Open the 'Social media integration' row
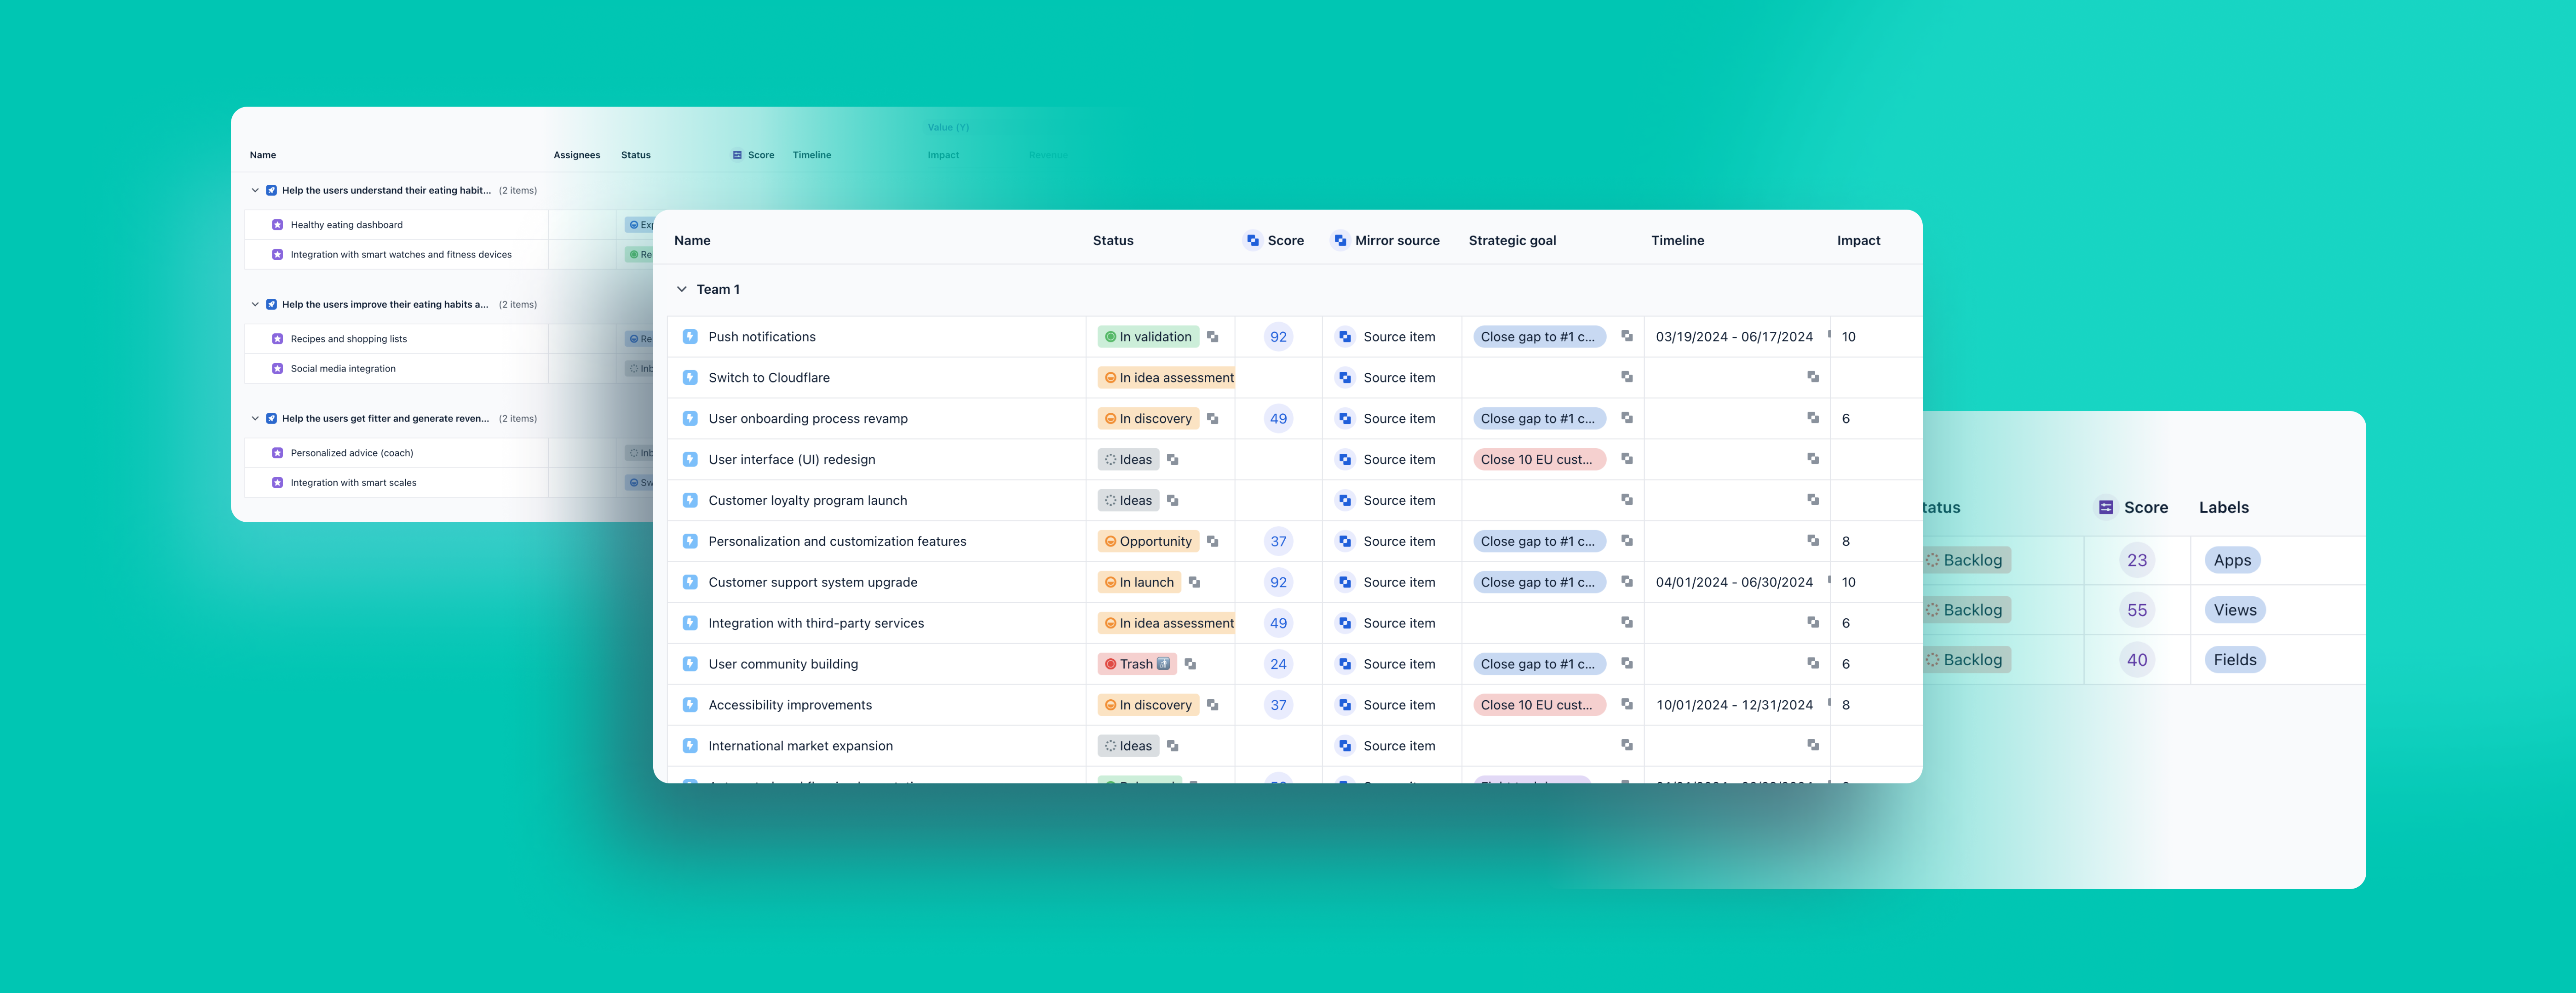 [343, 369]
